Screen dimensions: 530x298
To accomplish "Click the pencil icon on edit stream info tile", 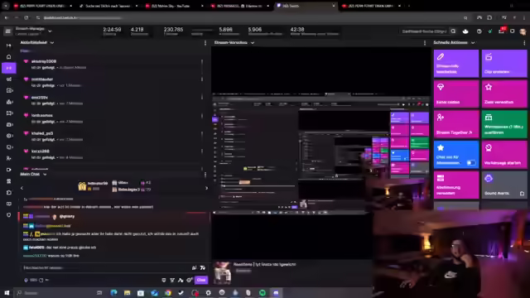I will pyautogui.click(x=441, y=56).
